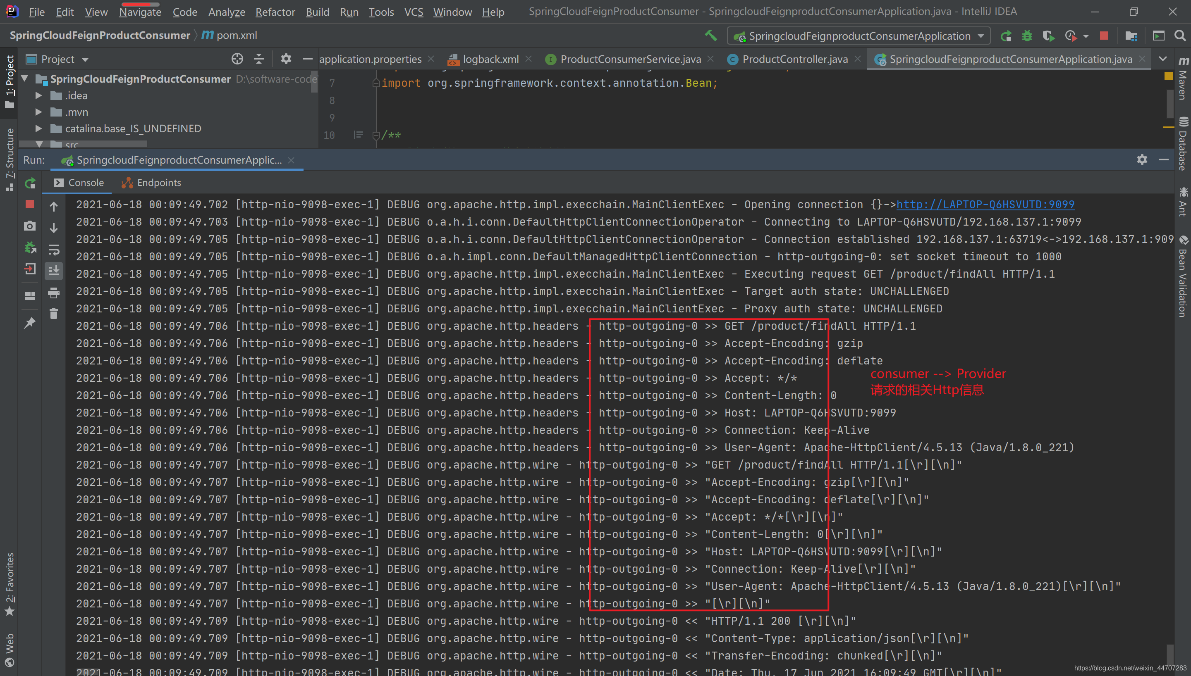Open Bean Validation tool window
Image resolution: width=1191 pixels, height=676 pixels.
click(x=1183, y=277)
